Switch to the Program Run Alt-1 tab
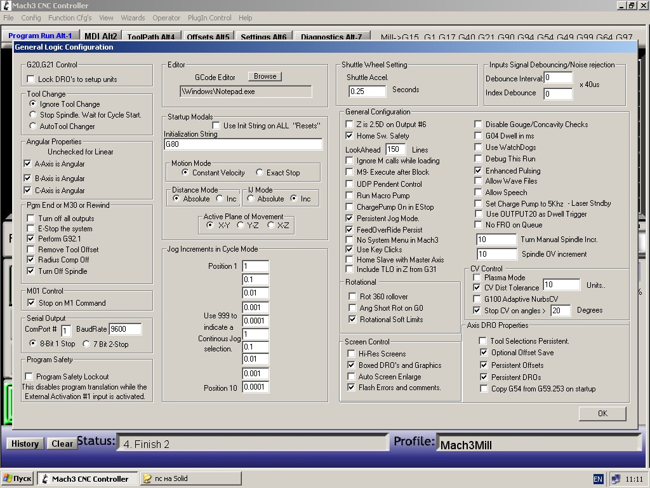 click(x=40, y=36)
